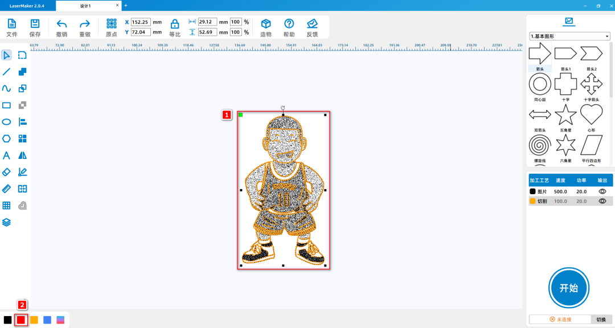615x328 pixels.
Task: Open the 造物 cube icon
Action: (x=265, y=24)
